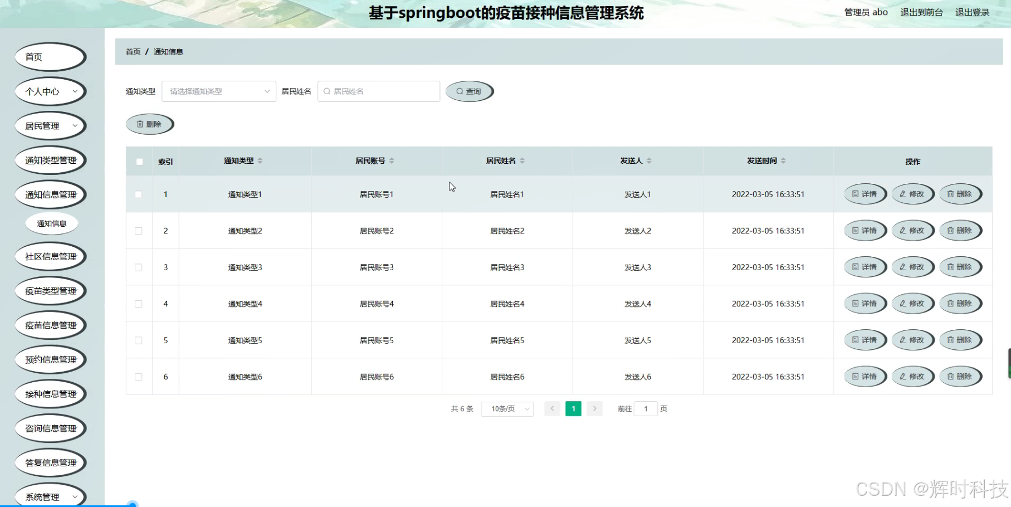This screenshot has width=1011, height=507.
Task: Open the 通知类型 filter dropdown
Action: (219, 91)
